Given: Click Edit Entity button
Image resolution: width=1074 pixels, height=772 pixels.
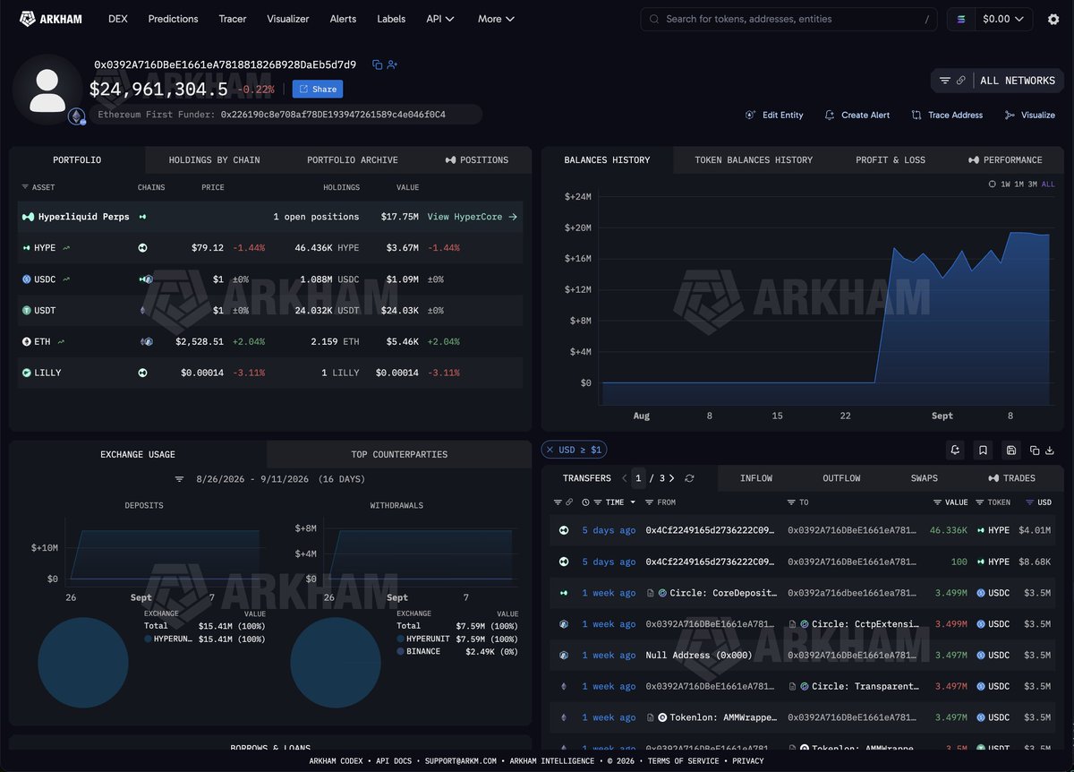Looking at the screenshot, I should (x=774, y=116).
